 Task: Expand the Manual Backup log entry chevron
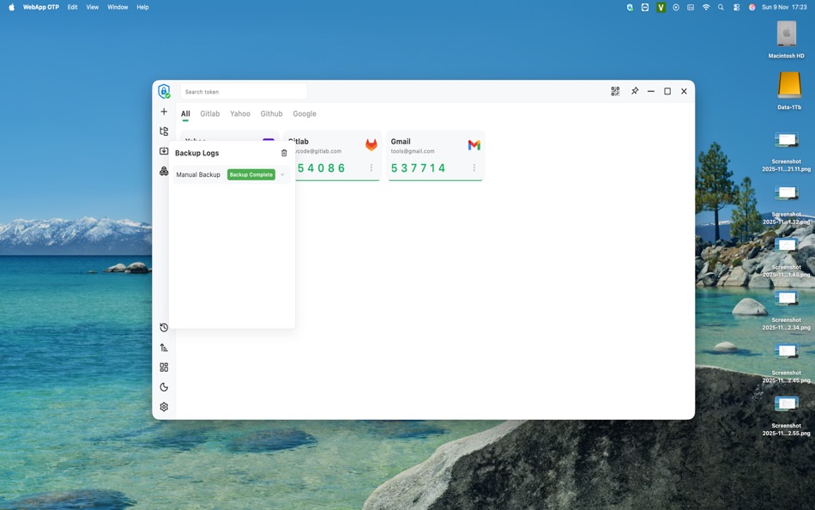(x=282, y=175)
